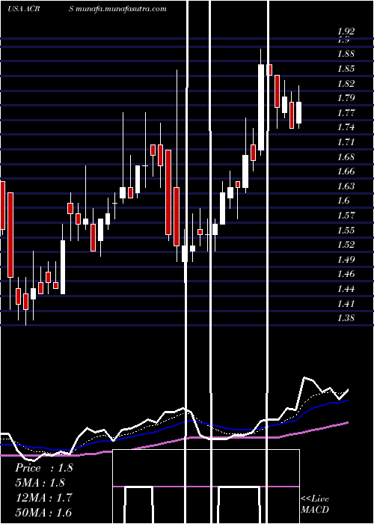
Task: Click the 5MA : 1.8 readout
Action: pos(40,483)
